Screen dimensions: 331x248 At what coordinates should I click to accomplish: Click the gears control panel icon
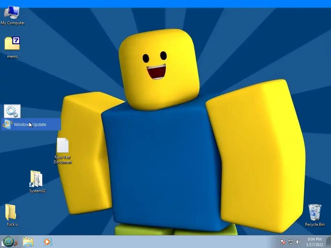[x=12, y=111]
